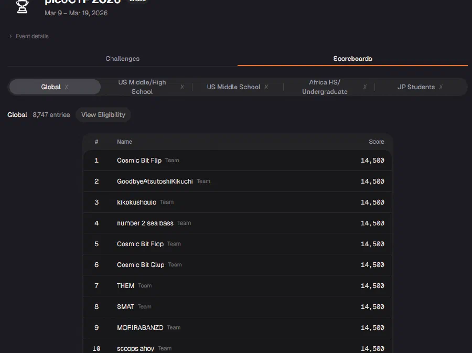Image resolution: width=472 pixels, height=353 pixels.
Task: Switch to the Challenges tab
Action: click(123, 59)
